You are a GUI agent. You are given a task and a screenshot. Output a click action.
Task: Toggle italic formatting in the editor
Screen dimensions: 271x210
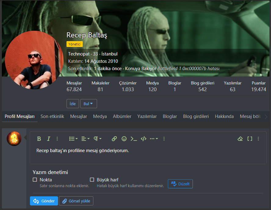[49, 139]
